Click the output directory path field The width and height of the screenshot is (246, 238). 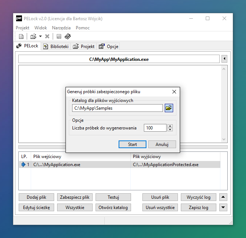pyautogui.click(x=117, y=108)
